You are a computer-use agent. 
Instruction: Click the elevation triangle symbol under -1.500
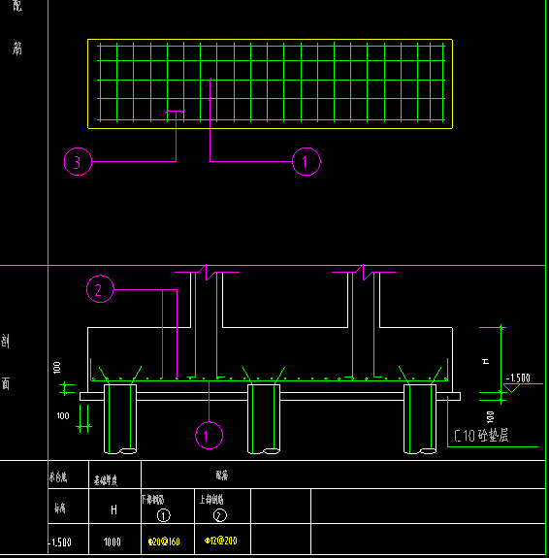(x=512, y=388)
